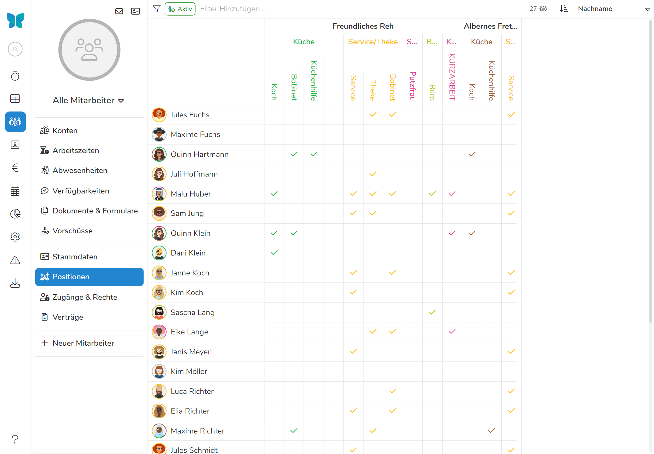The image size is (654, 454).
Task: Open the question mark help icon
Action: [x=15, y=439]
